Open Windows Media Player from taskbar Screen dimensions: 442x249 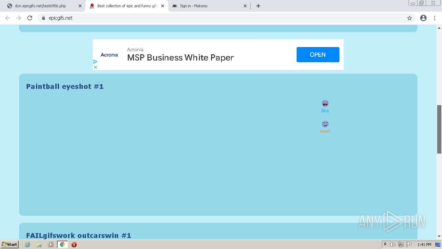click(x=51, y=245)
